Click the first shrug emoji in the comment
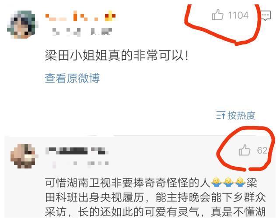 click(x=217, y=183)
